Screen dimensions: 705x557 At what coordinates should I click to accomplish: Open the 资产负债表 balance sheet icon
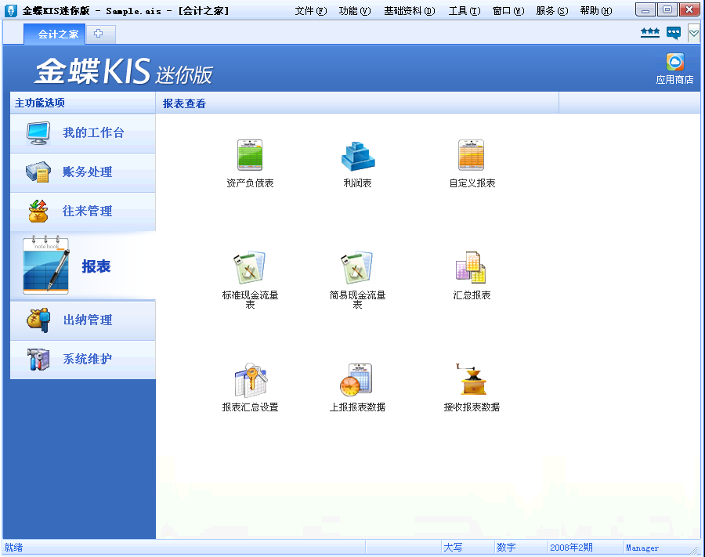(x=249, y=156)
